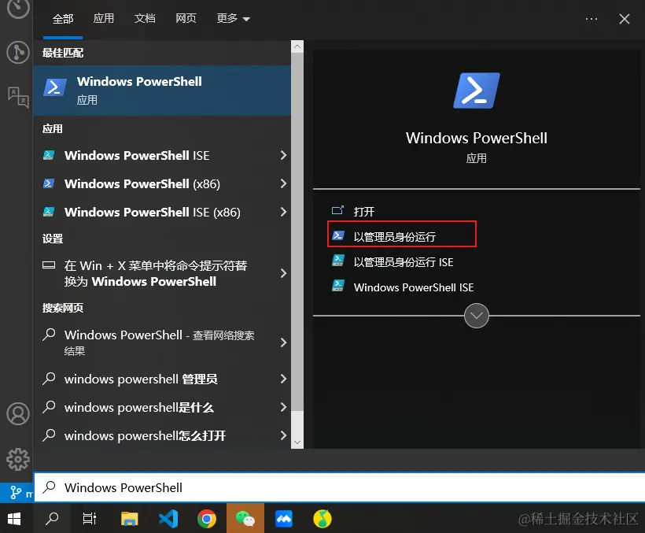The width and height of the screenshot is (645, 533).
Task: Close the search panel with X
Action: pos(625,19)
